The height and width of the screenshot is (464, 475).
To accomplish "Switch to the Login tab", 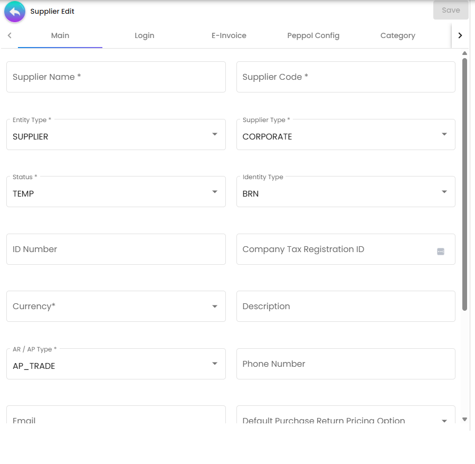I will click(x=144, y=35).
